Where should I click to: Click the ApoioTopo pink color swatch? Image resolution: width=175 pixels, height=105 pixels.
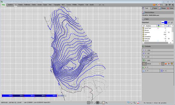pyautogui.click(x=158, y=28)
